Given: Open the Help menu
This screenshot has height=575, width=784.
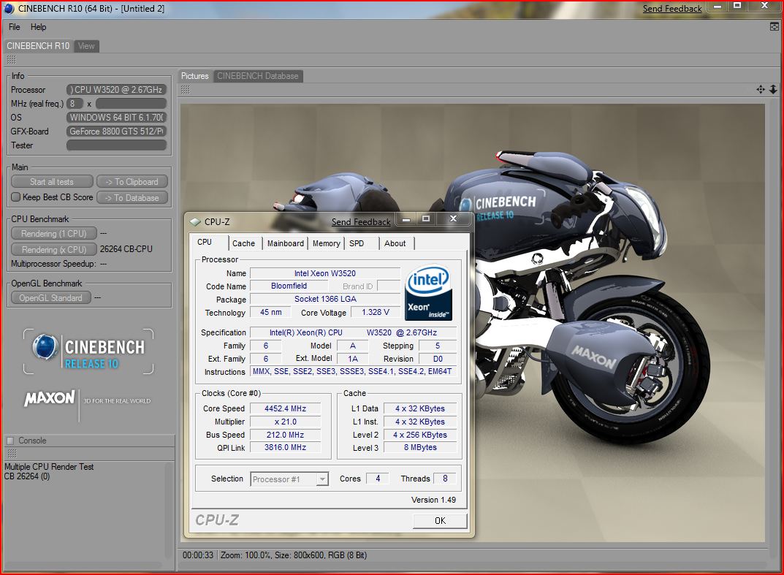Looking at the screenshot, I should (x=39, y=27).
